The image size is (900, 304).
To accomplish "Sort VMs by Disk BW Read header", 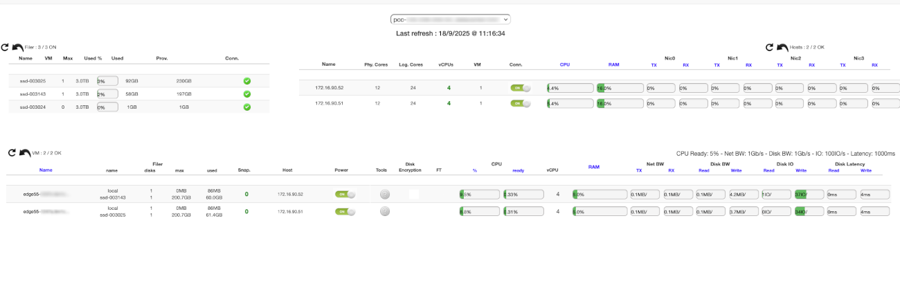I will pyautogui.click(x=704, y=170).
